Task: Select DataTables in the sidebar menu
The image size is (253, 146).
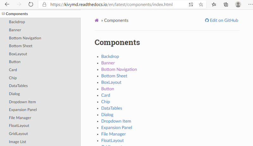Action: tap(18, 86)
